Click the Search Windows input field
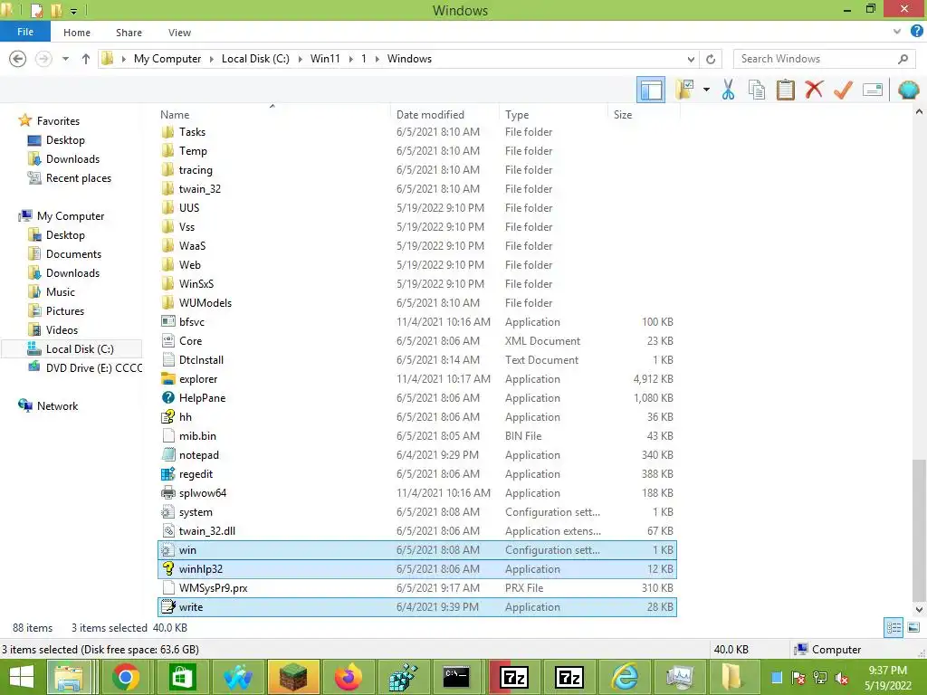 pos(816,59)
